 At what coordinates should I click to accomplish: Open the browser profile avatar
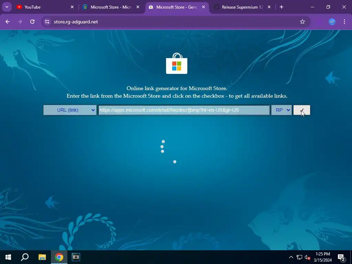click(332, 22)
